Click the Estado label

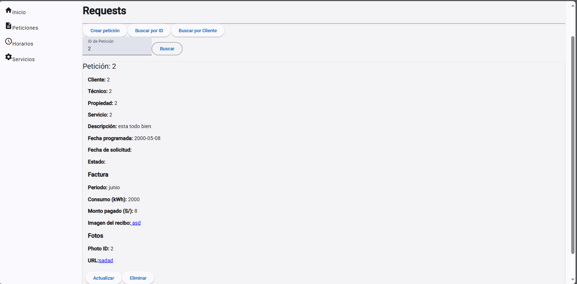97,162
